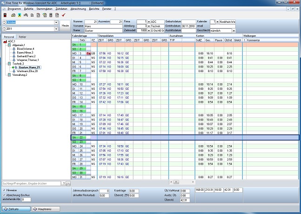Click the department icon next to Verwaltung,2

9,75
